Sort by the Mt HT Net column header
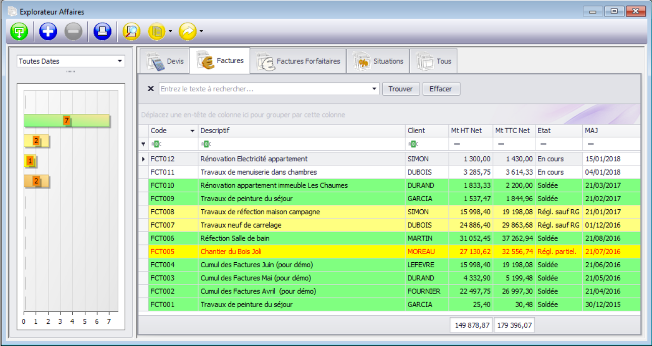 471,131
